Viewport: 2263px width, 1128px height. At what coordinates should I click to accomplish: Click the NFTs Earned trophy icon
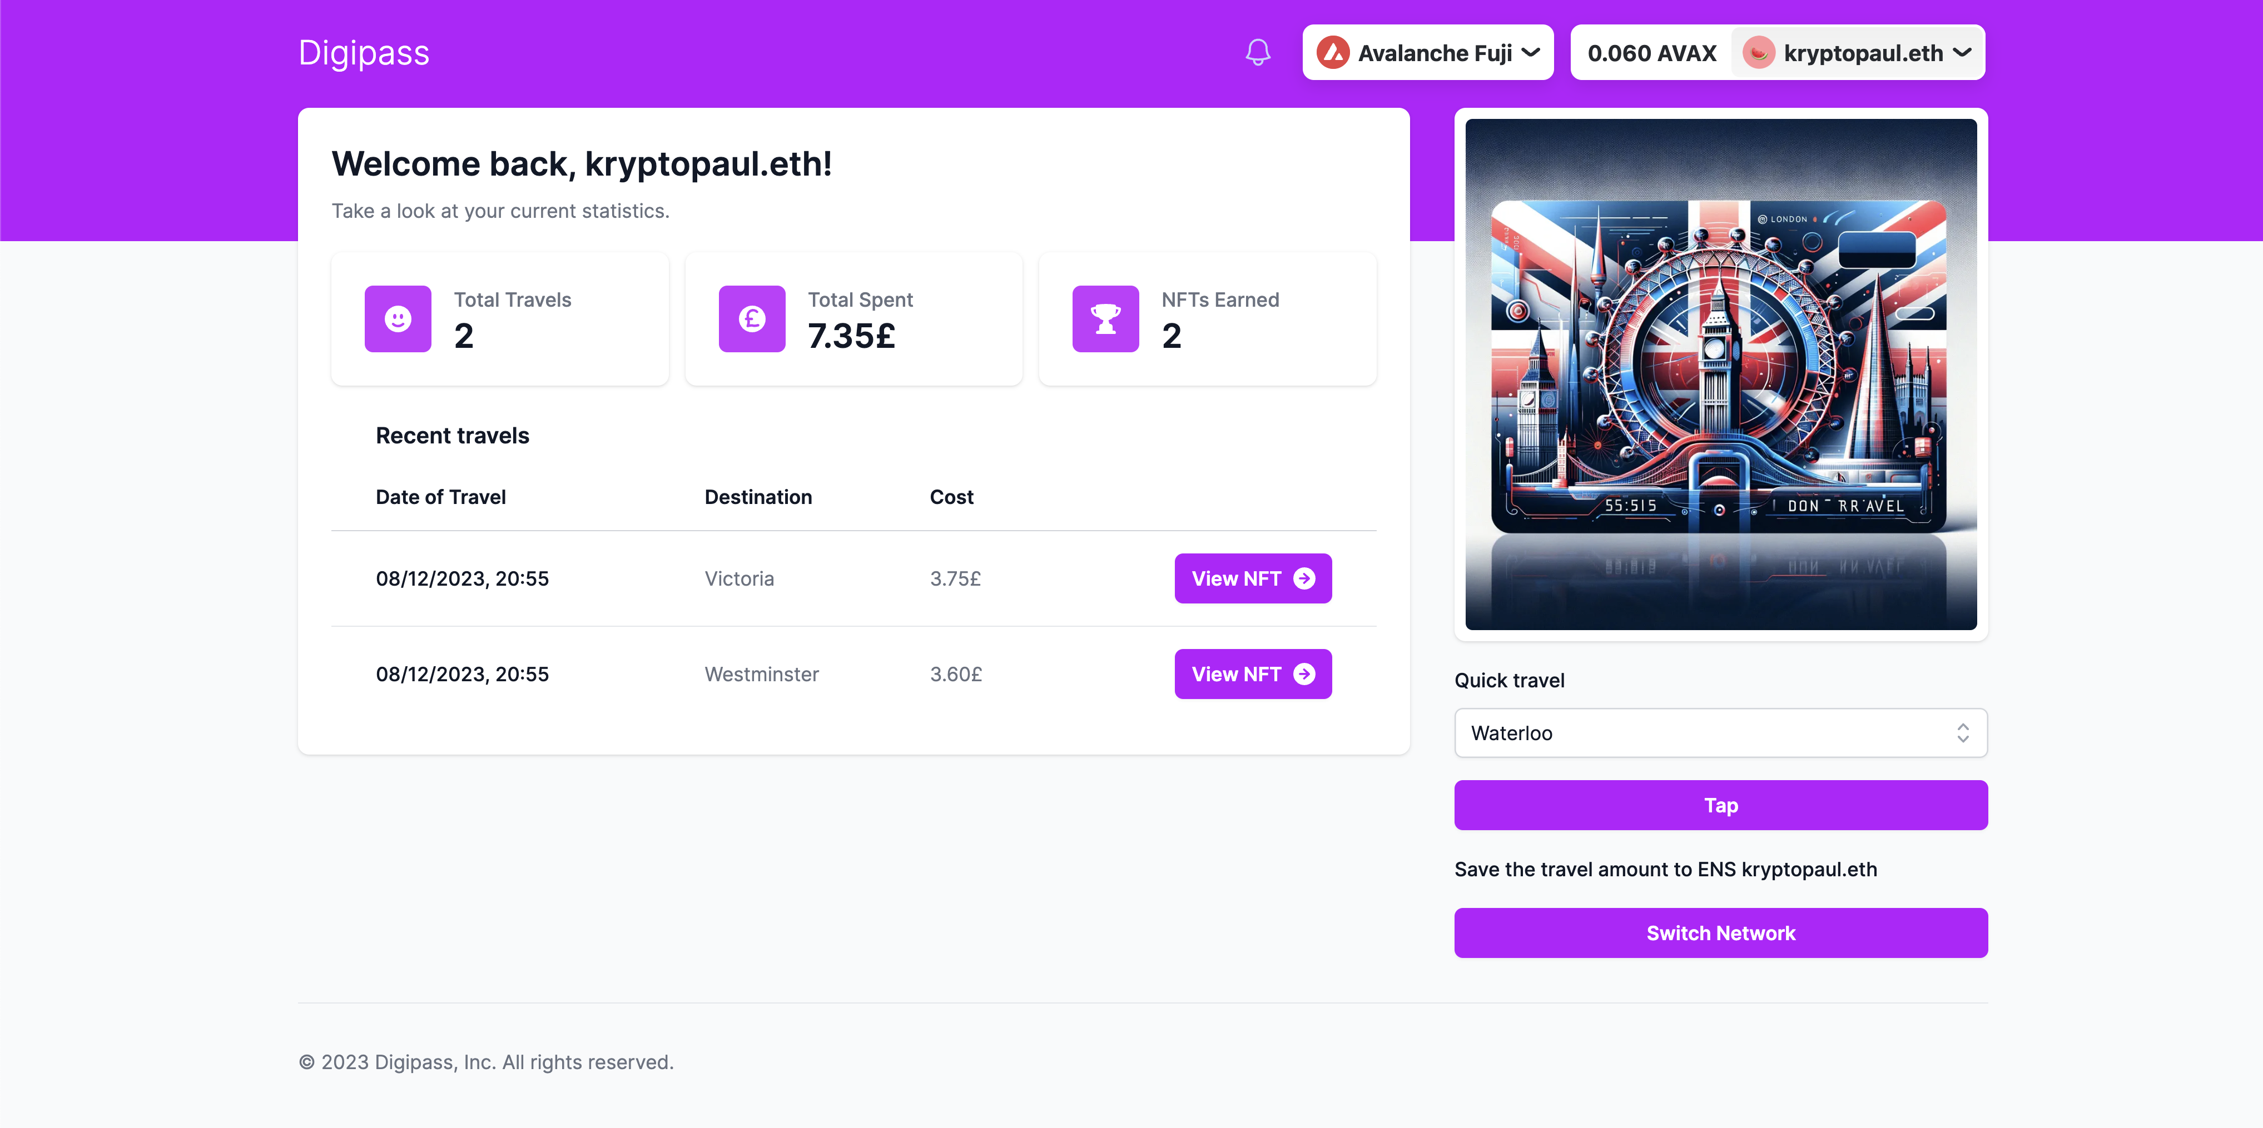pos(1105,318)
